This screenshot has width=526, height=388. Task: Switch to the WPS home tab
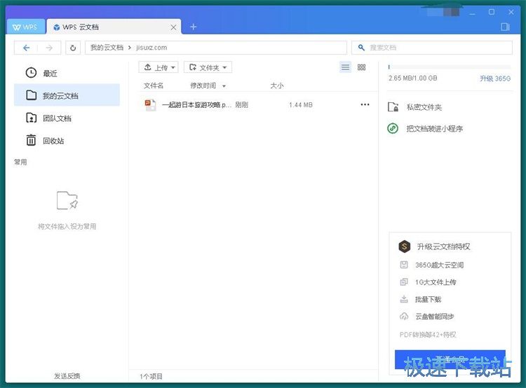pyautogui.click(x=25, y=27)
